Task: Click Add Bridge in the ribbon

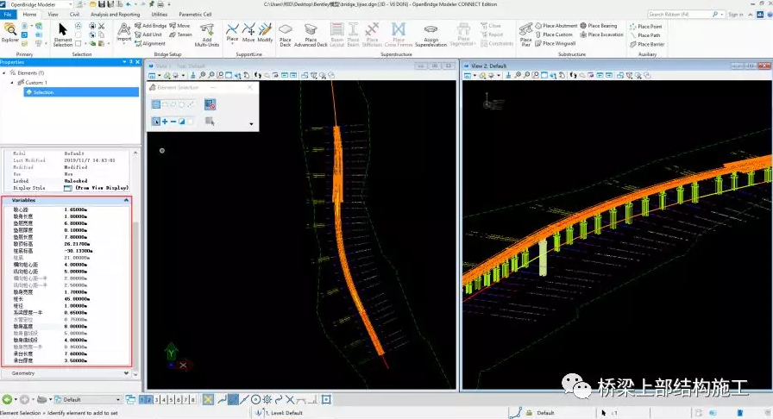Action: [x=151, y=26]
